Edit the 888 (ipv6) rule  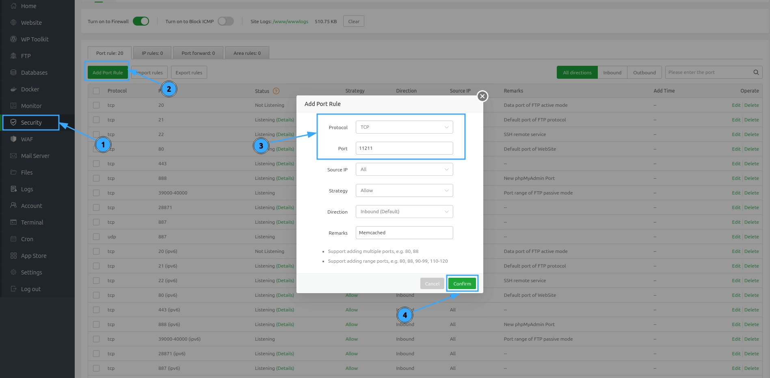(x=736, y=324)
